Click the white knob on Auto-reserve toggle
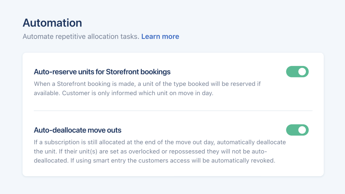 (x=302, y=72)
